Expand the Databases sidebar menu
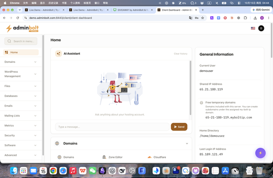Screen dimensions: 273x178 [x=21, y=96]
